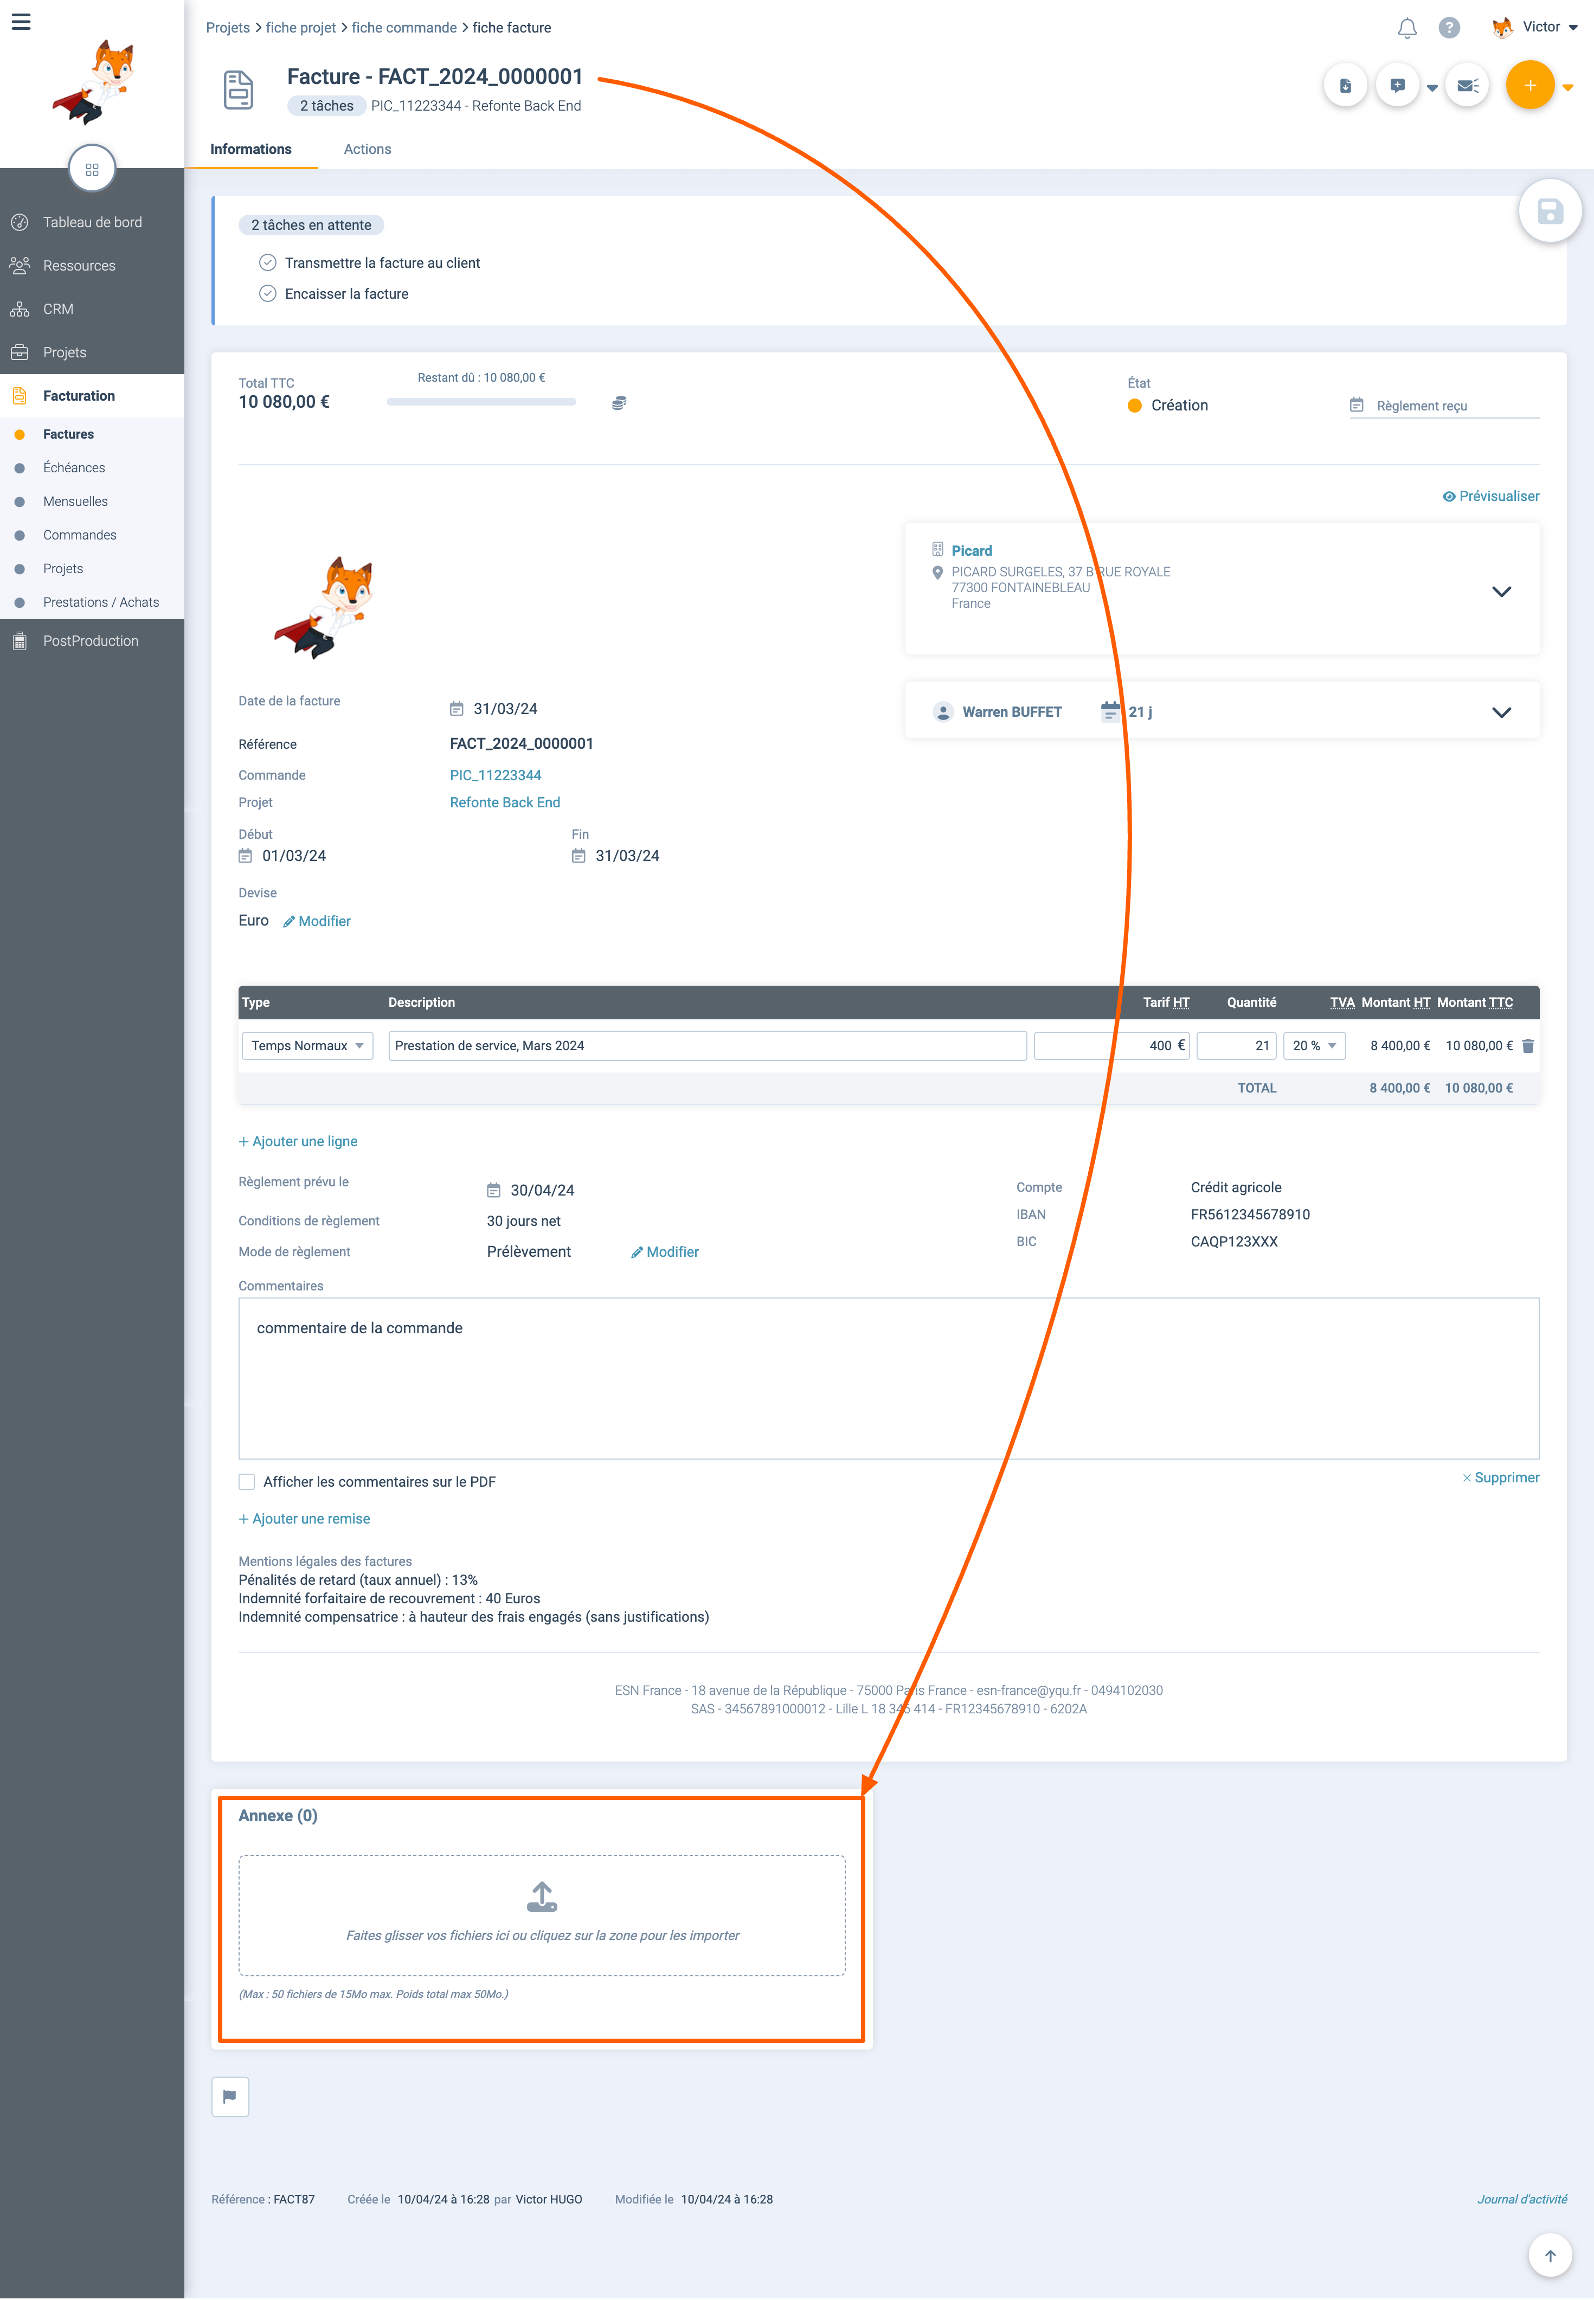Screen dimensions: 1594x2300
Task: Mark 'Transmettre la facture au client' task done
Action: (268, 262)
